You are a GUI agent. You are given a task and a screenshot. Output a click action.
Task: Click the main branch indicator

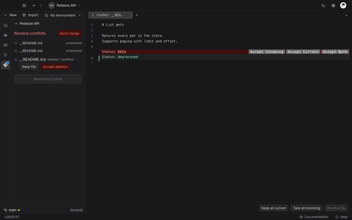click(x=12, y=210)
